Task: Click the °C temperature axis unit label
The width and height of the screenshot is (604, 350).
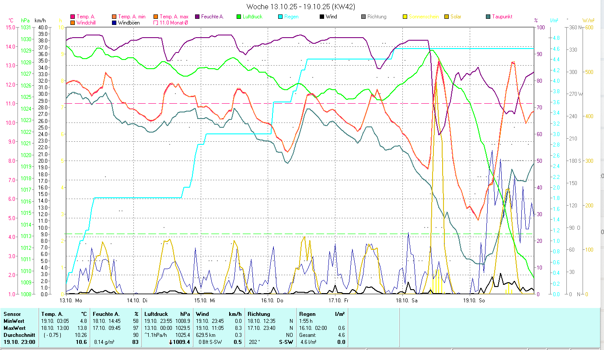Action: [11, 20]
